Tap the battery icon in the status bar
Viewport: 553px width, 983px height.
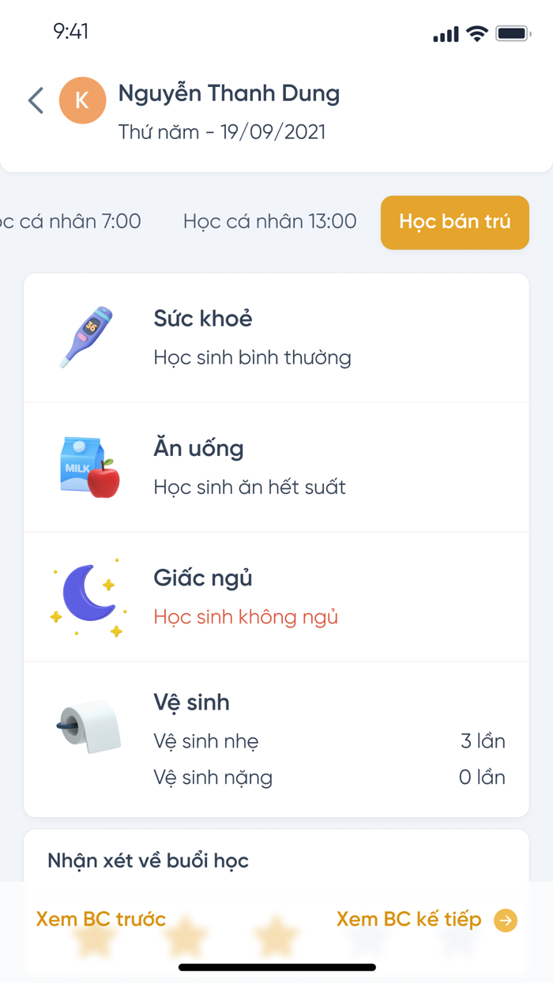point(512,33)
